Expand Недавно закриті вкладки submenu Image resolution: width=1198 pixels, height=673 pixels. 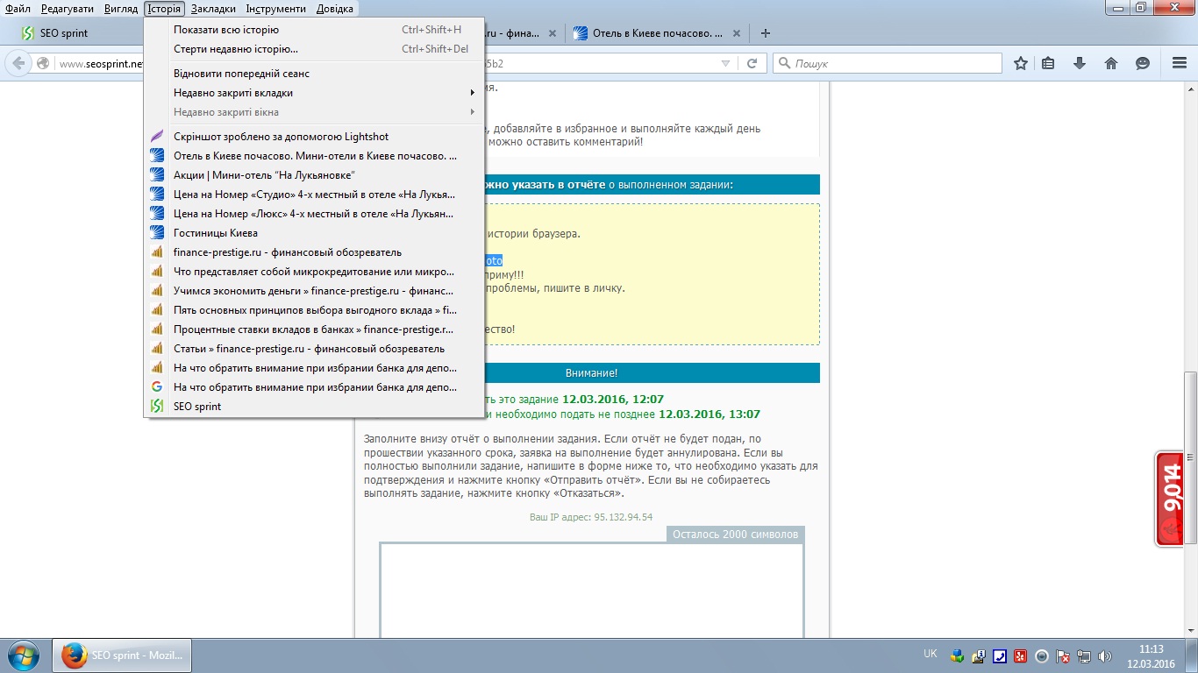tap(314, 93)
